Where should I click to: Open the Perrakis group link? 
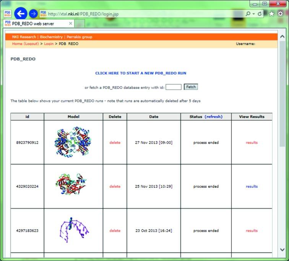[79, 37]
